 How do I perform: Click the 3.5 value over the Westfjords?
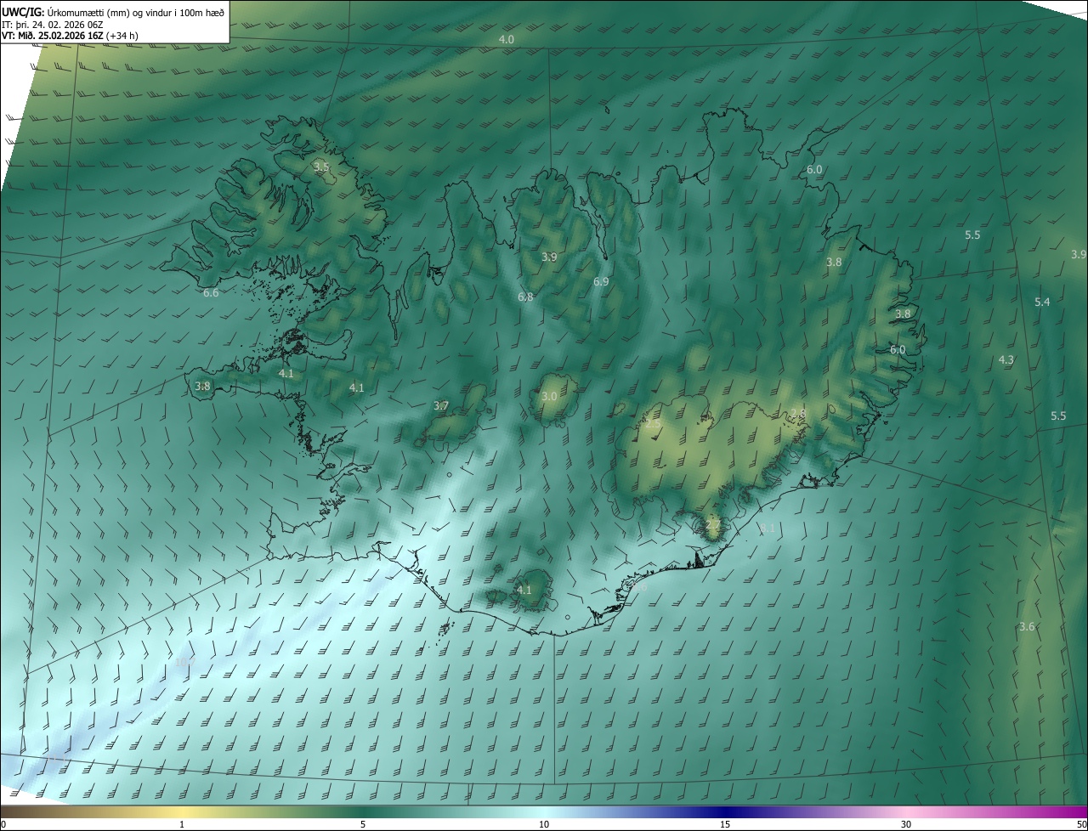[x=321, y=167]
